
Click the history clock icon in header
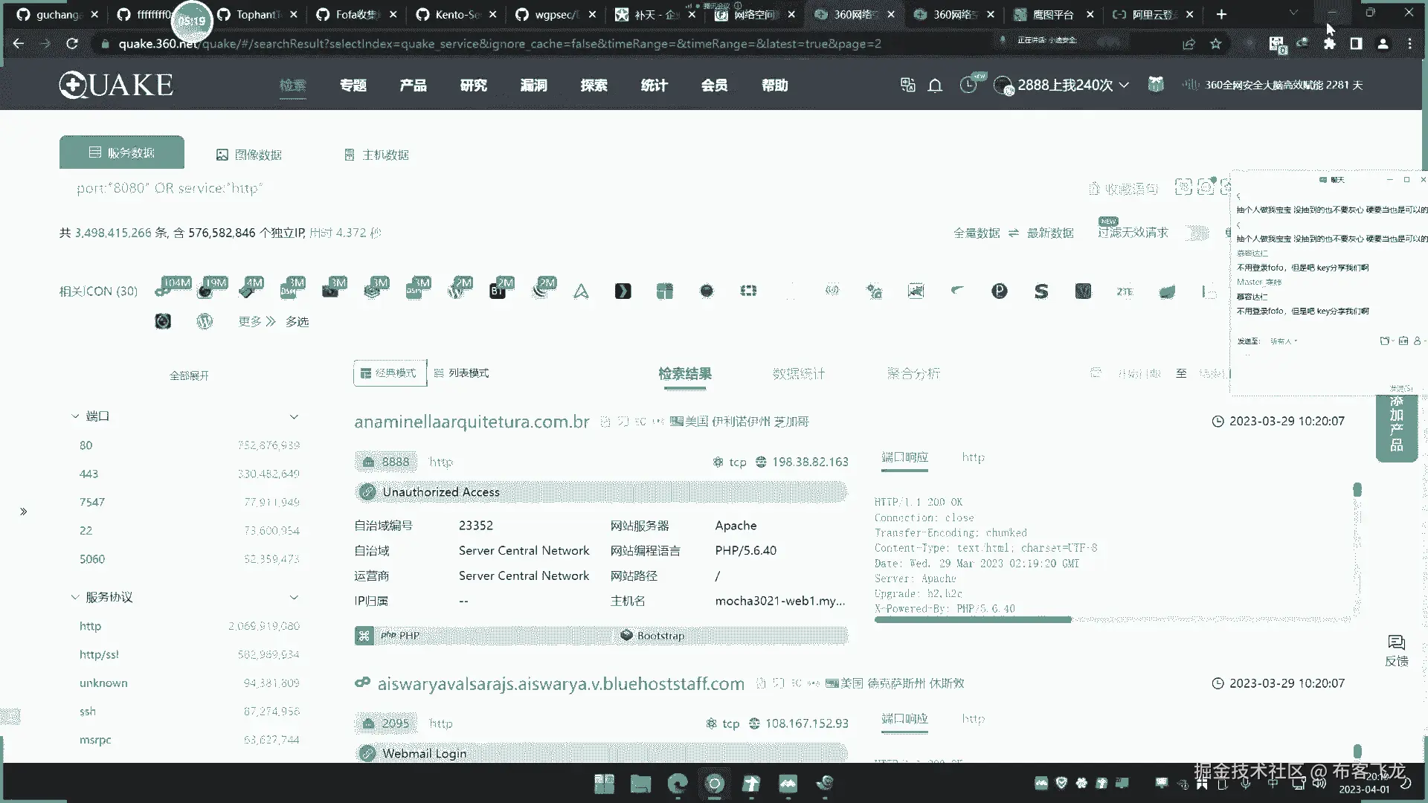coord(968,85)
